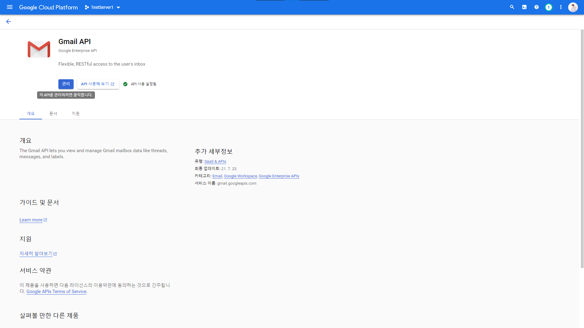Image resolution: width=584 pixels, height=328 pixels.
Task: Click the Gmail envelope logo
Action: tap(39, 49)
